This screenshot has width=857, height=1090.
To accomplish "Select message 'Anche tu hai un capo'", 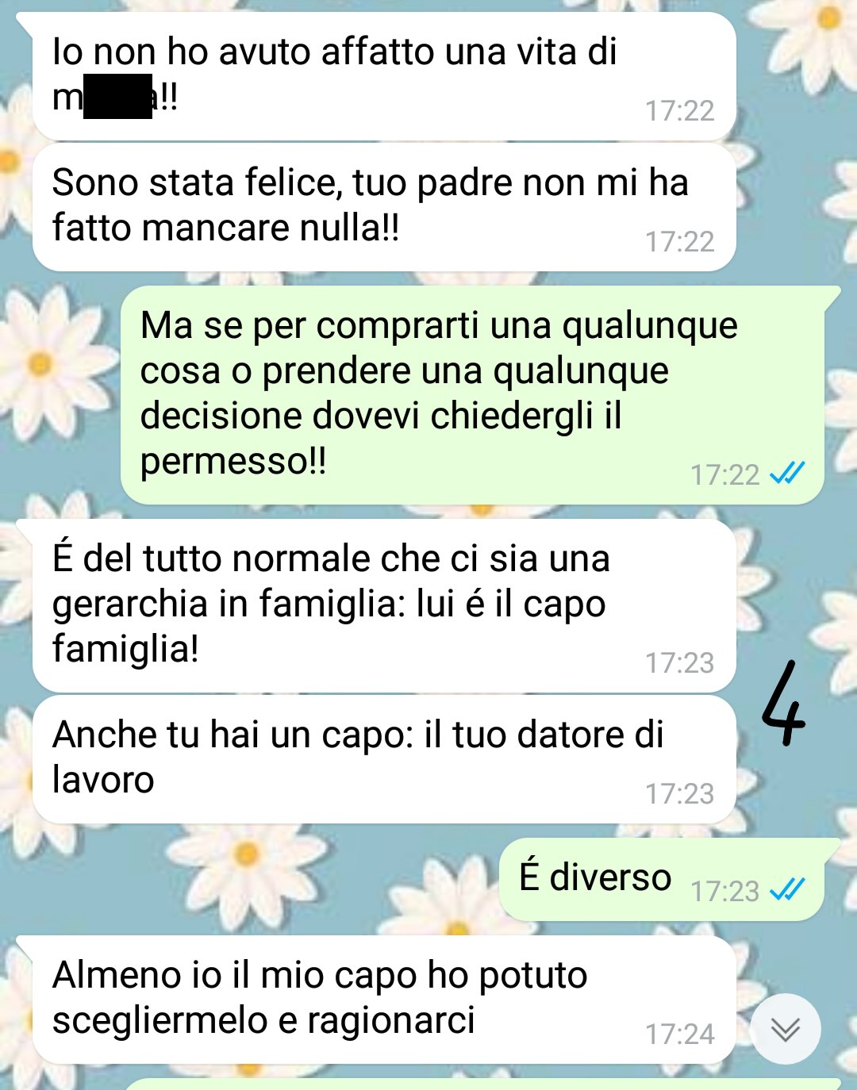I will click(x=384, y=760).
